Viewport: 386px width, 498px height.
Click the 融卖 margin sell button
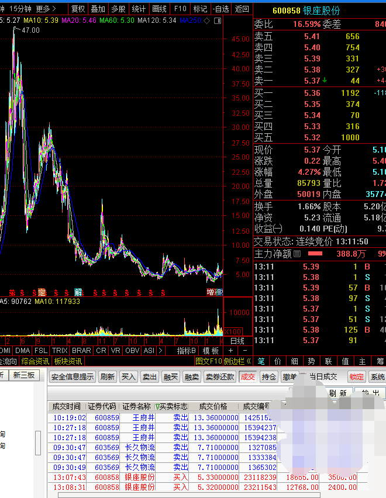click(x=192, y=377)
